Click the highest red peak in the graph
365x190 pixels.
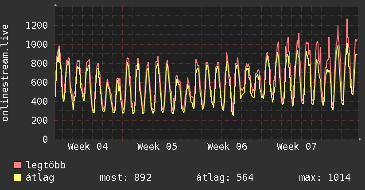[x=347, y=19]
